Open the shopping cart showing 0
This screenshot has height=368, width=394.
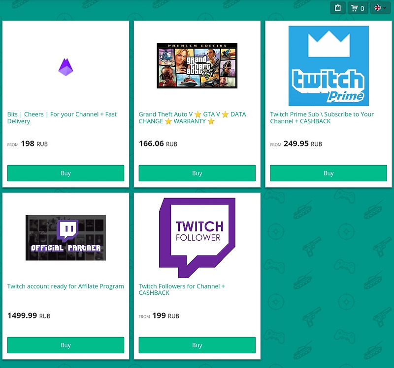(x=358, y=8)
